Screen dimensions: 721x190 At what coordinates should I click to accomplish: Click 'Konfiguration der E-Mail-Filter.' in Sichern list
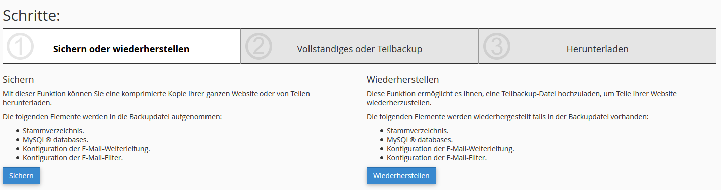coord(73,158)
